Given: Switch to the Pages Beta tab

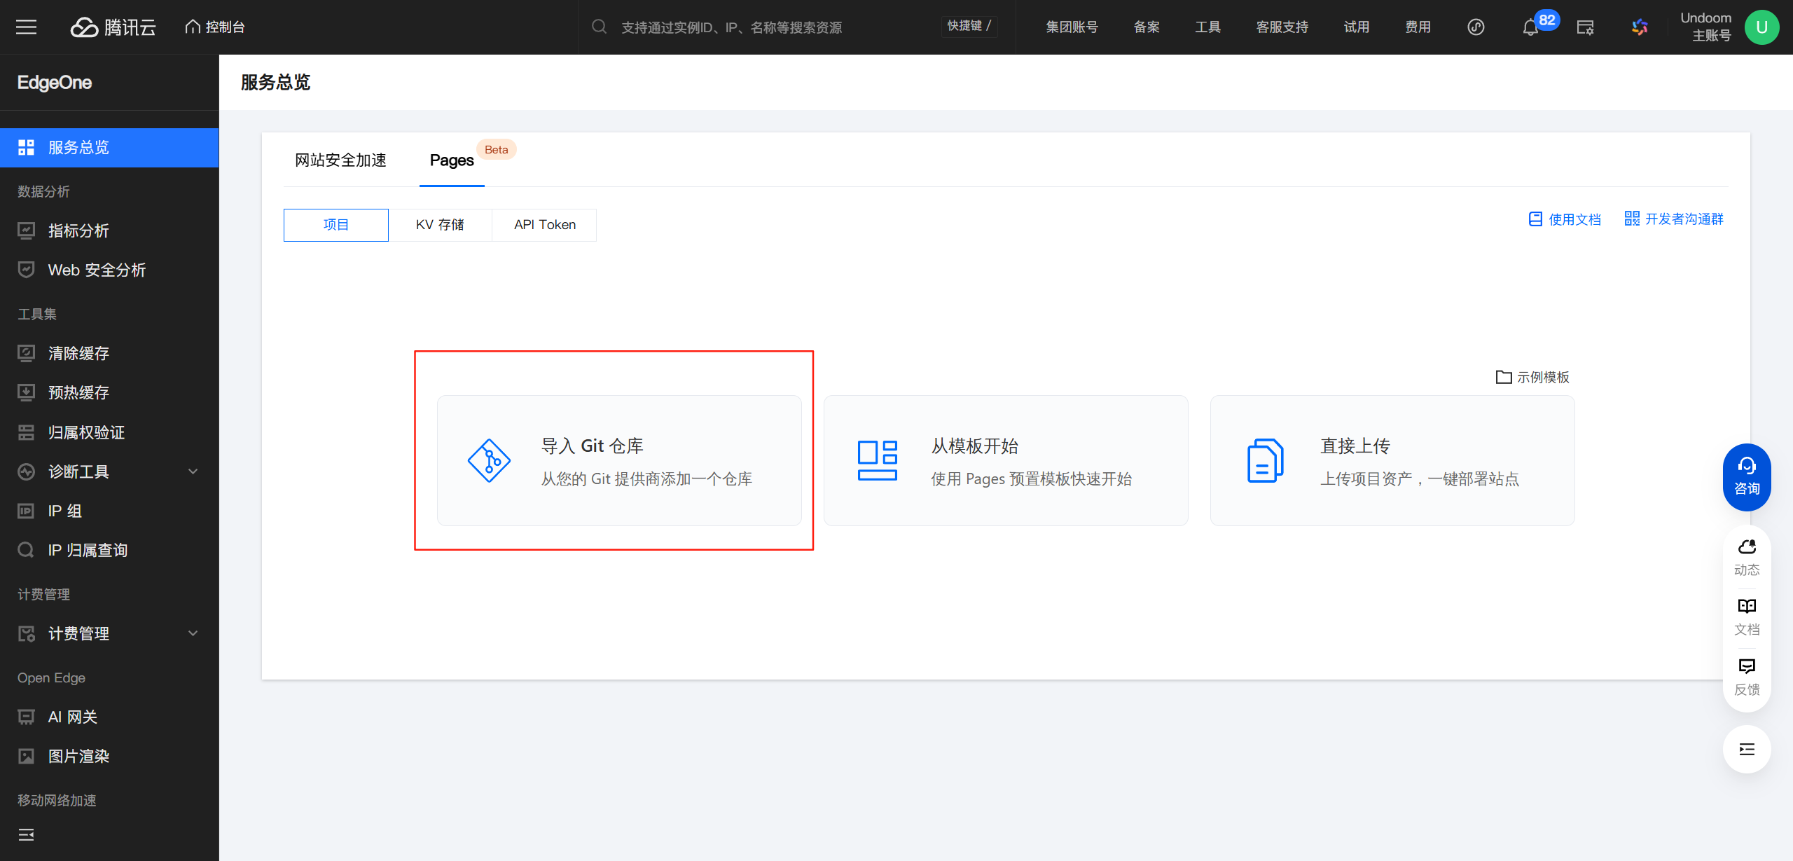Looking at the screenshot, I should click(451, 160).
